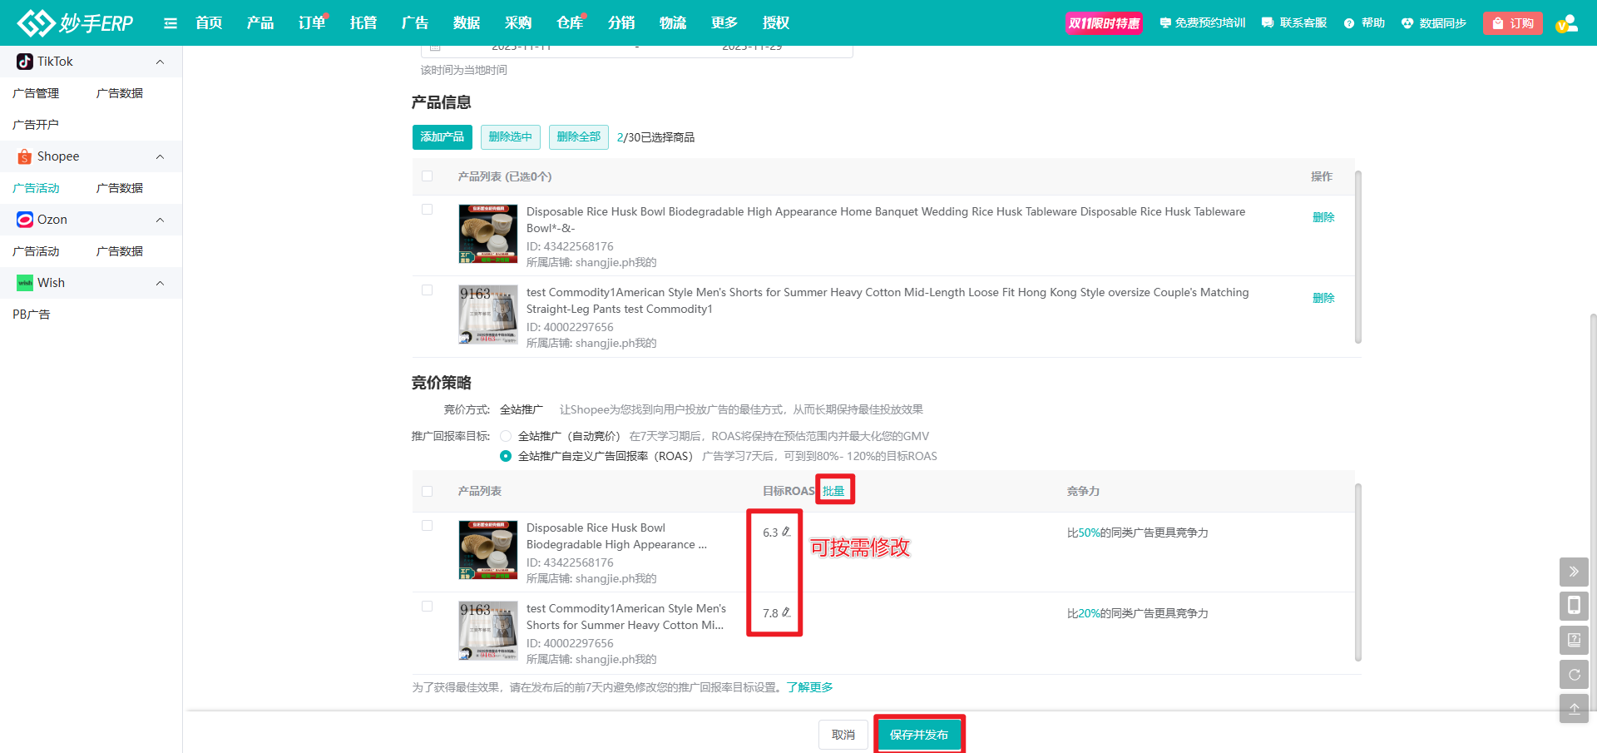Go to 首页 in the top navigation
The width and height of the screenshot is (1597, 753).
[x=209, y=23]
